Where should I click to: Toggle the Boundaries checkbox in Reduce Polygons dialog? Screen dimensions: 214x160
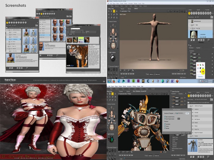pyautogui.click(x=165, y=125)
